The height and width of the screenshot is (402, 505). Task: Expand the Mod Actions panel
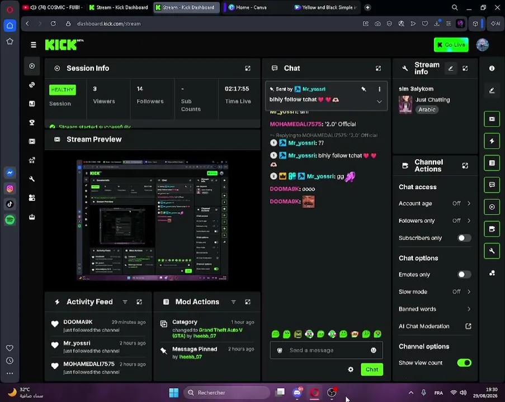click(248, 301)
